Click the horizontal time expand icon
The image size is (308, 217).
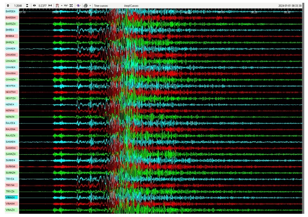coord(34,5)
